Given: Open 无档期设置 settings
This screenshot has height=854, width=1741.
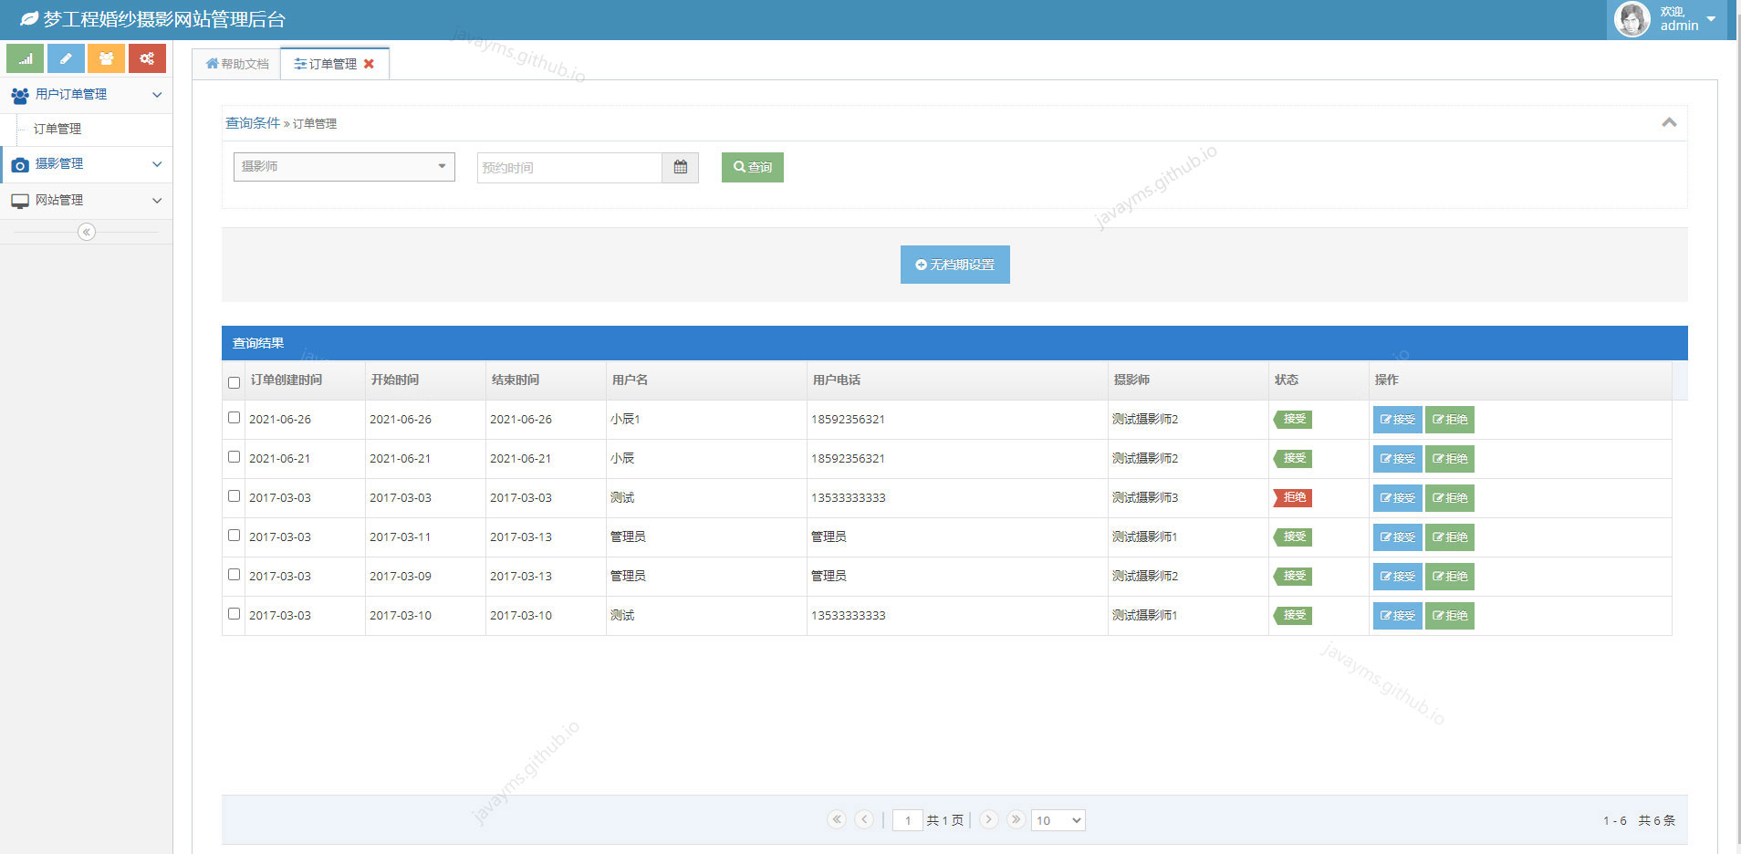Looking at the screenshot, I should tap(954, 264).
